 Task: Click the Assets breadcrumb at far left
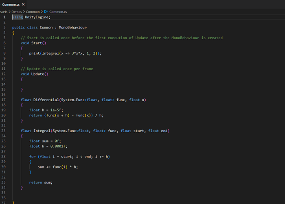4,12
